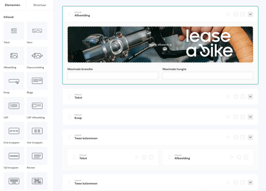The width and height of the screenshot is (266, 191).
Task: Grab the drag handle of Knop block
Action: pos(69,117)
